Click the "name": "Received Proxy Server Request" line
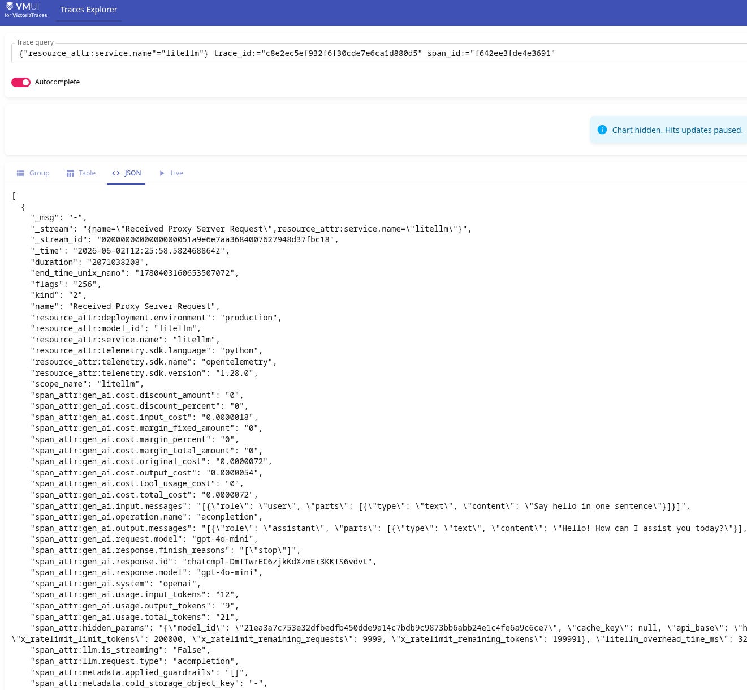747x690 pixels. pyautogui.click(x=125, y=306)
